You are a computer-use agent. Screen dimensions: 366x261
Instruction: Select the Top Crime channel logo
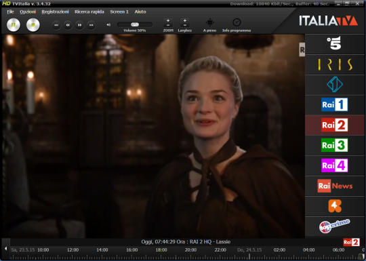coord(335,226)
